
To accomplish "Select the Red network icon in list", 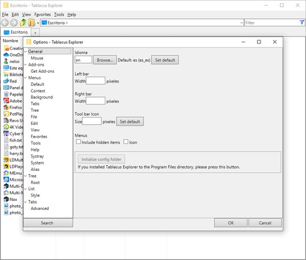I will point(6,81).
